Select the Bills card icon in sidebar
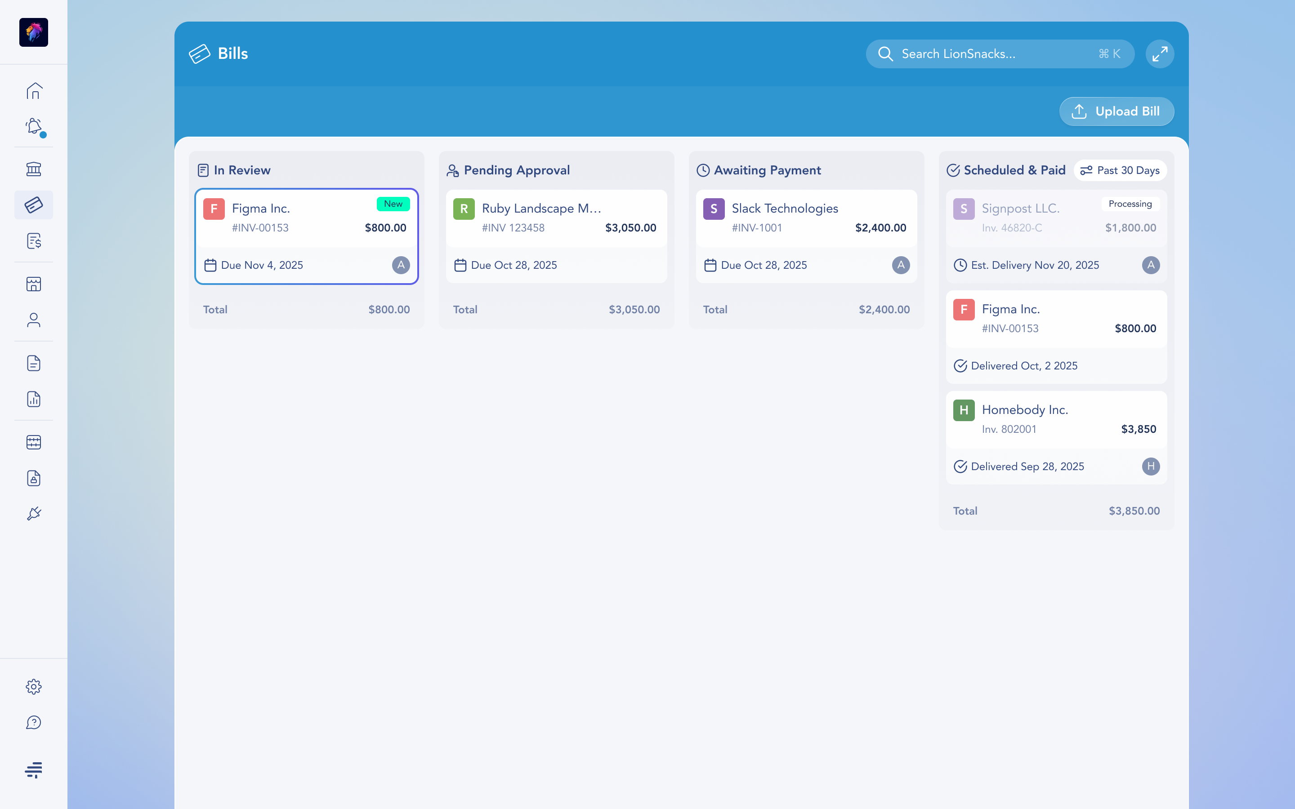The width and height of the screenshot is (1295, 809). (x=34, y=205)
